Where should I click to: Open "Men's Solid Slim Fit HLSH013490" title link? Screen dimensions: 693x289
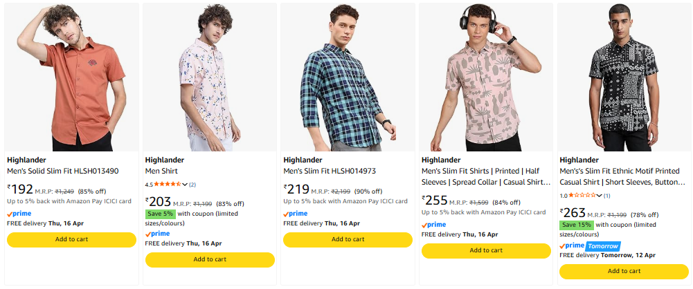[63, 171]
